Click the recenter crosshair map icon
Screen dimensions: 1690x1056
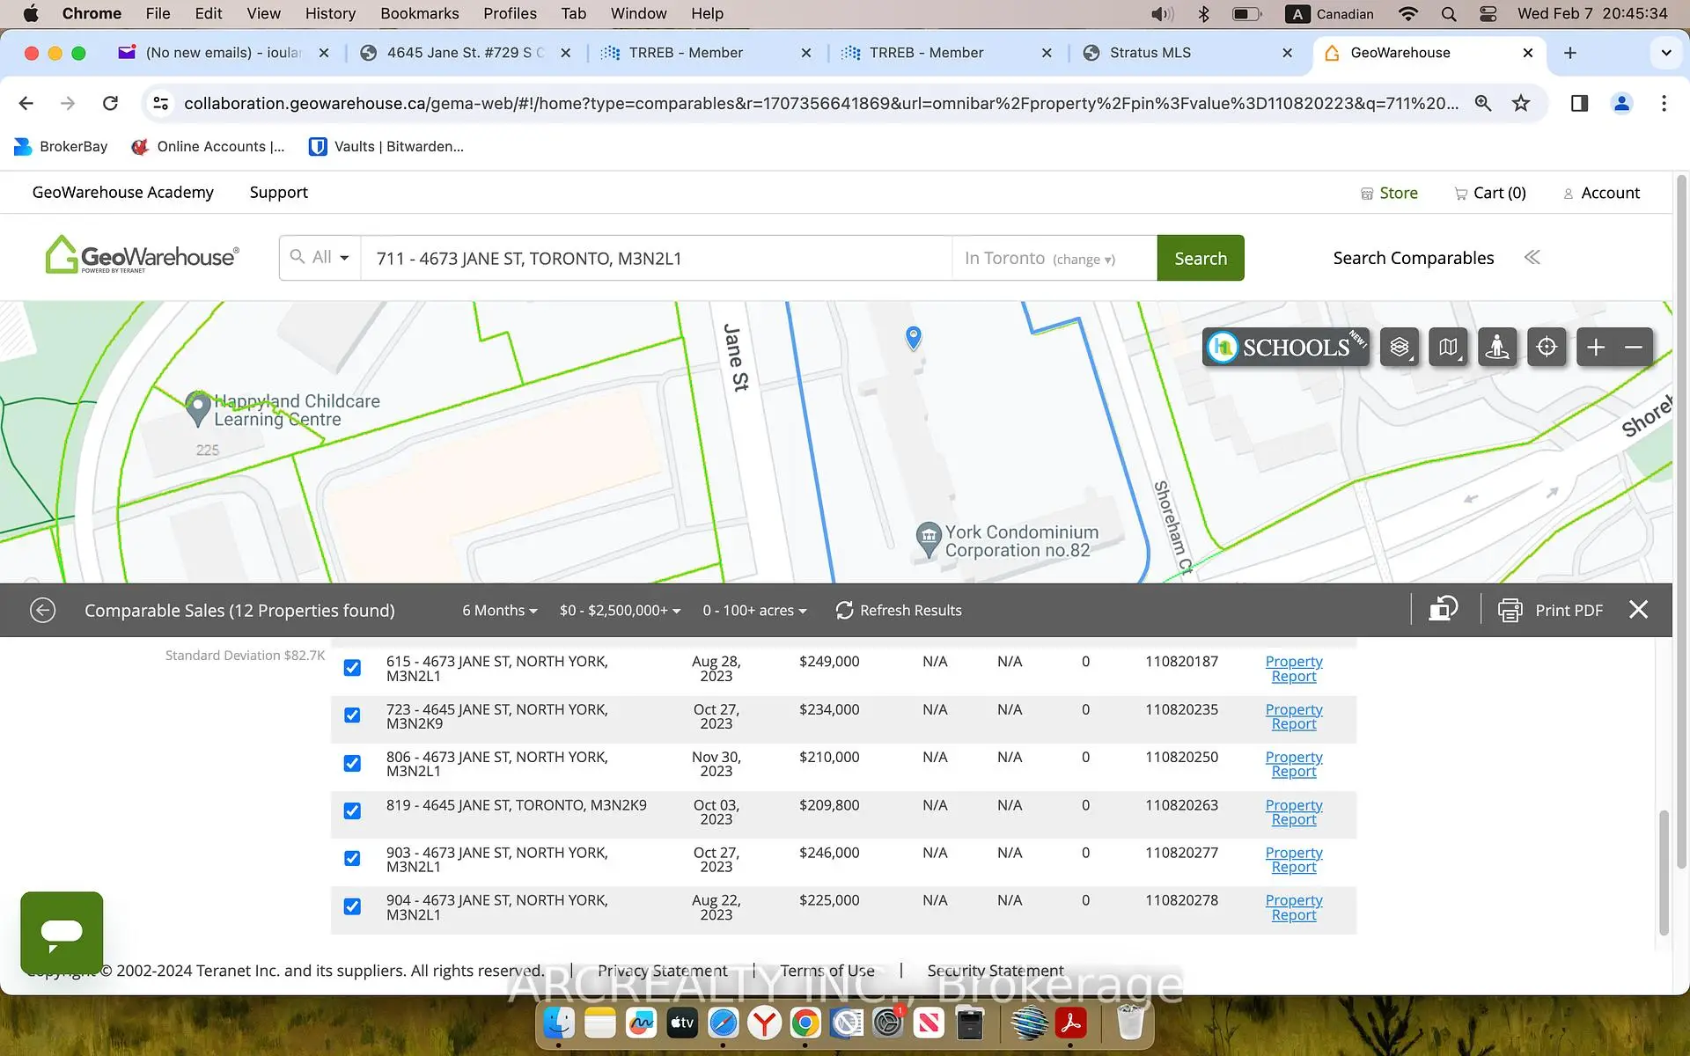(x=1547, y=348)
